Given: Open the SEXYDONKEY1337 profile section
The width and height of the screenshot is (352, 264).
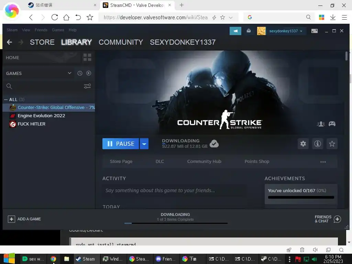Looking at the screenshot, I should (183, 42).
